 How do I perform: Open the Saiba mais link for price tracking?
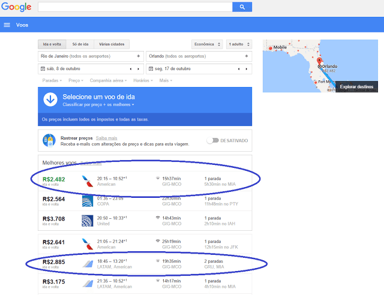107,138
